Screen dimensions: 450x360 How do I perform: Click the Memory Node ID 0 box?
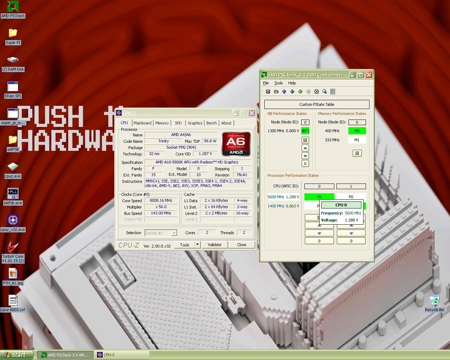click(x=357, y=122)
